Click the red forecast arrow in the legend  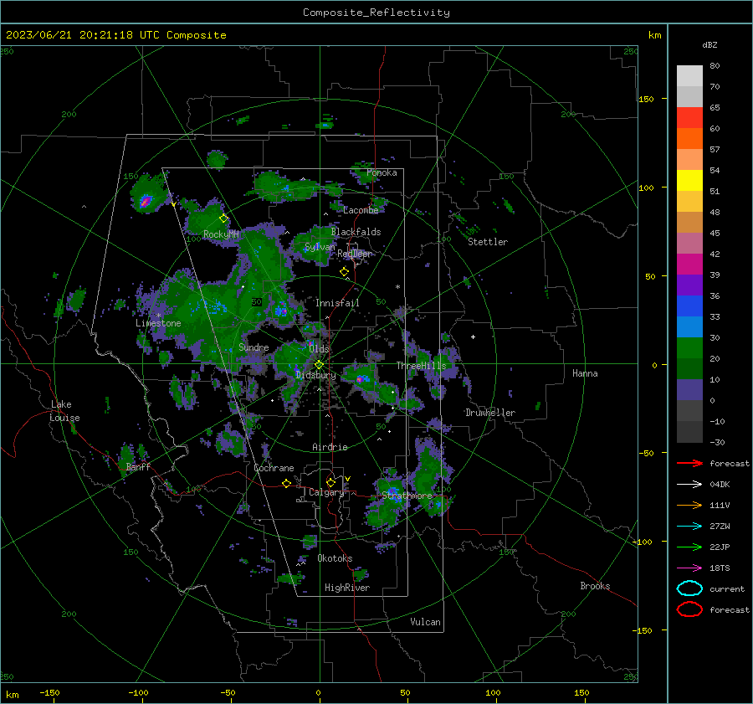click(x=689, y=463)
